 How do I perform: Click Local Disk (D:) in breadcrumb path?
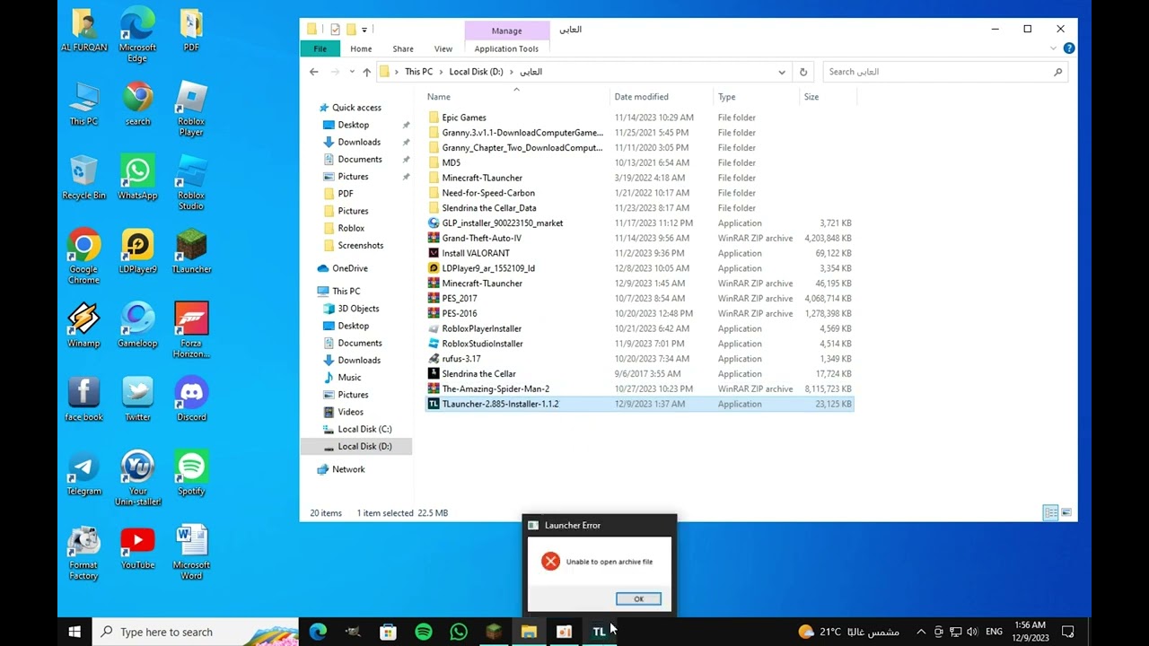tap(476, 72)
